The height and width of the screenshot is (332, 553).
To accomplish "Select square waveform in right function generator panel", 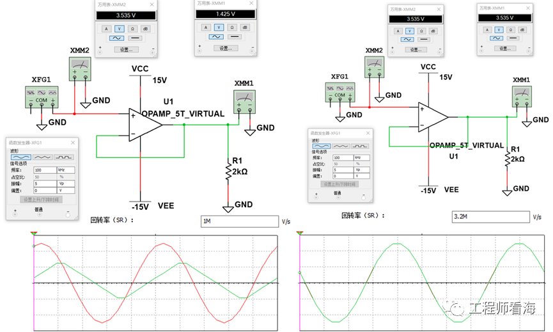I will 361,146.
